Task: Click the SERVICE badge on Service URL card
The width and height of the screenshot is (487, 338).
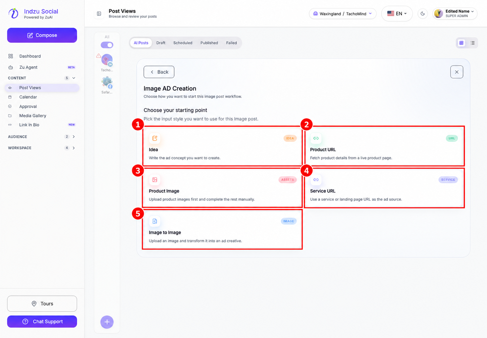Action: [x=448, y=180]
